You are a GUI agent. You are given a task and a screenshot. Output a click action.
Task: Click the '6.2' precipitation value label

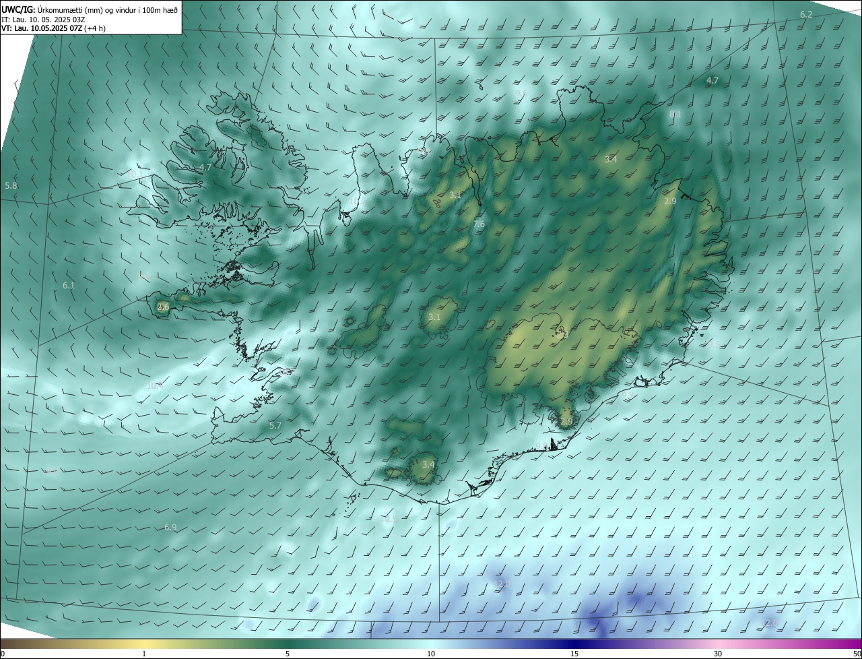tap(806, 14)
